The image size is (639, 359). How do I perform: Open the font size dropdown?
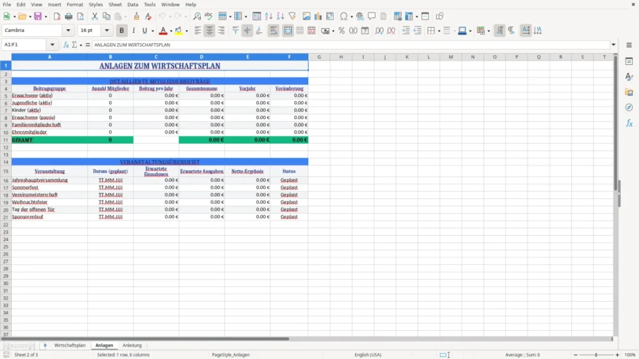click(107, 31)
